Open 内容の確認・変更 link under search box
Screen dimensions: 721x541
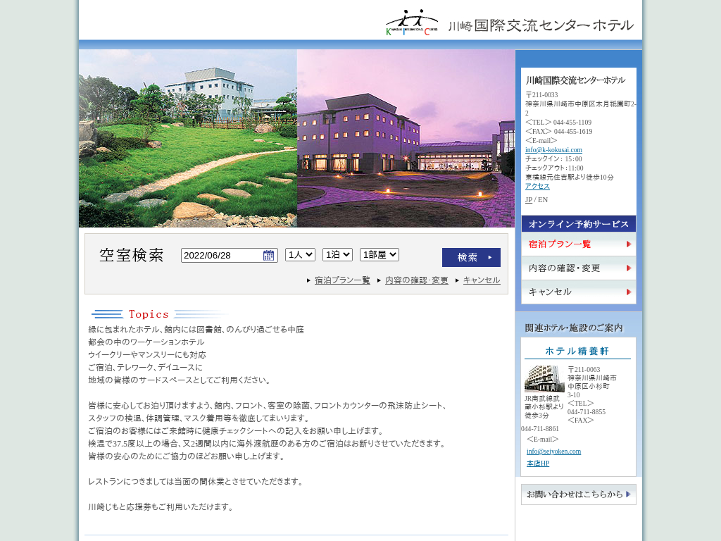(417, 280)
